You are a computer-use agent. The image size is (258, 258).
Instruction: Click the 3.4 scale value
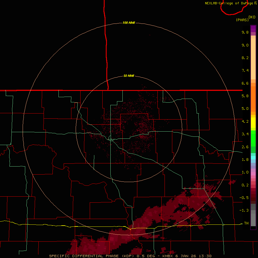(x=245, y=134)
